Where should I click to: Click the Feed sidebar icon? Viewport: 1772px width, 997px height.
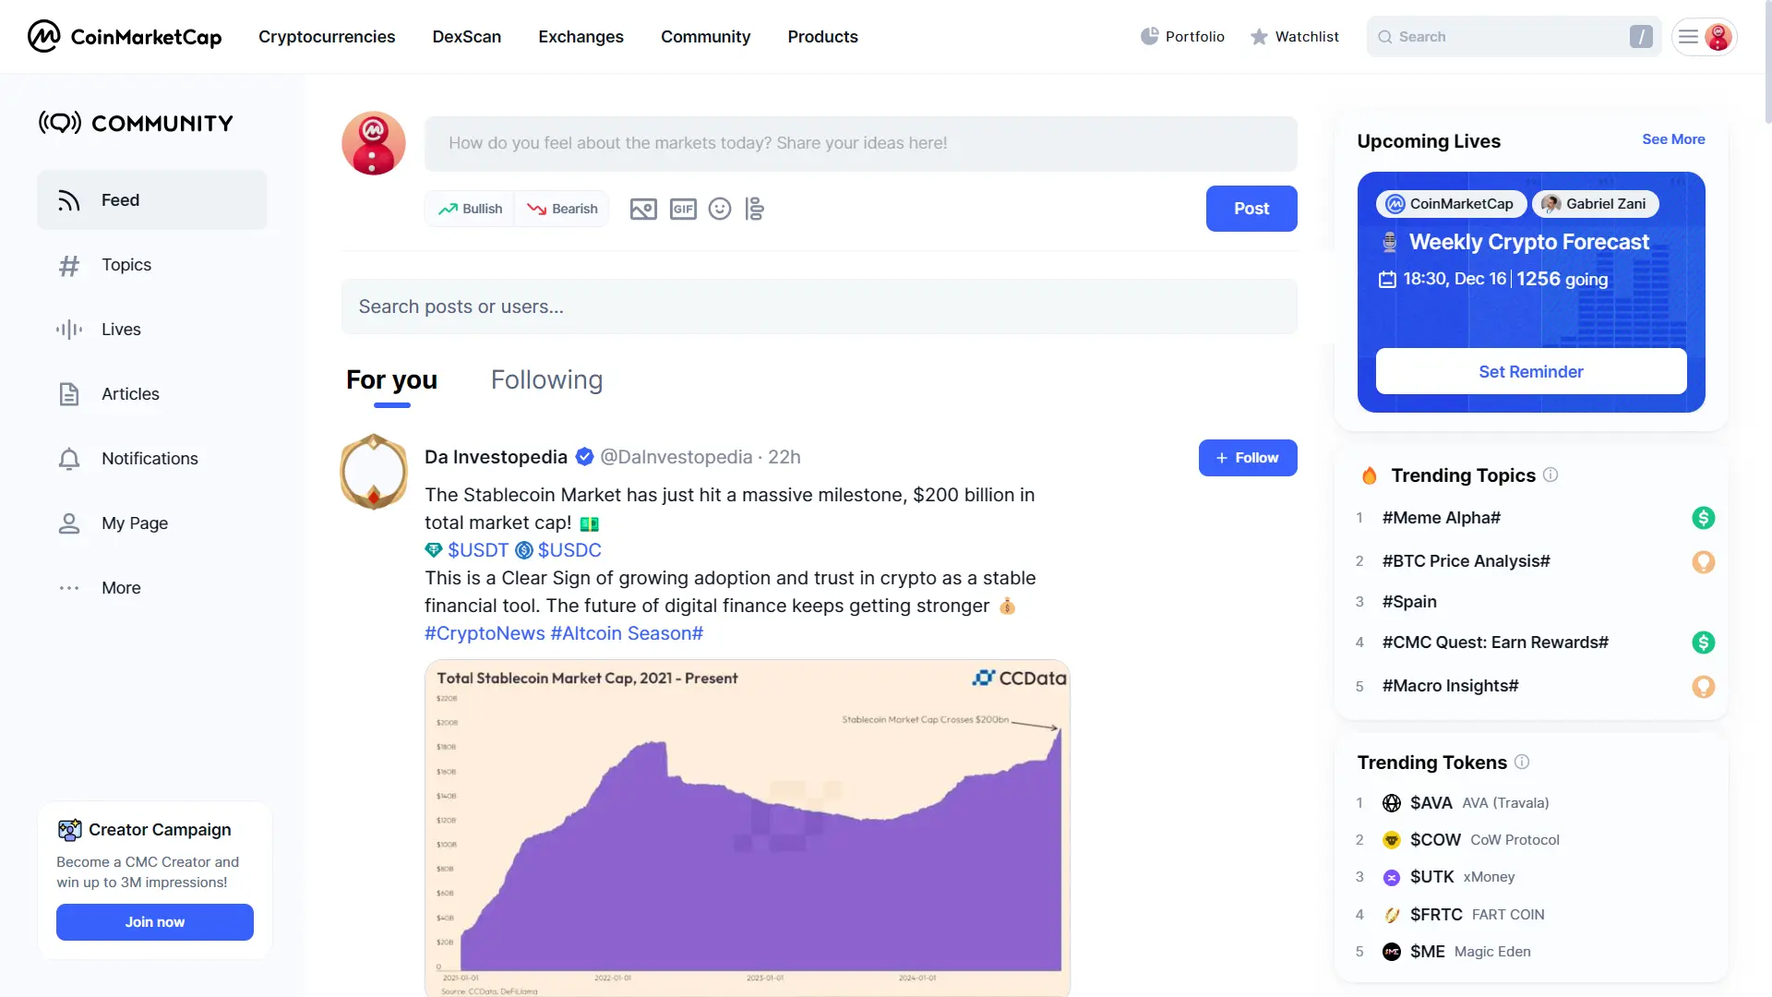tap(69, 199)
